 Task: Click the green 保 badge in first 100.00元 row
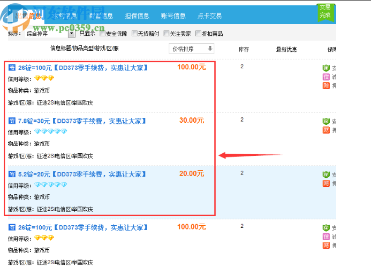tap(326, 68)
